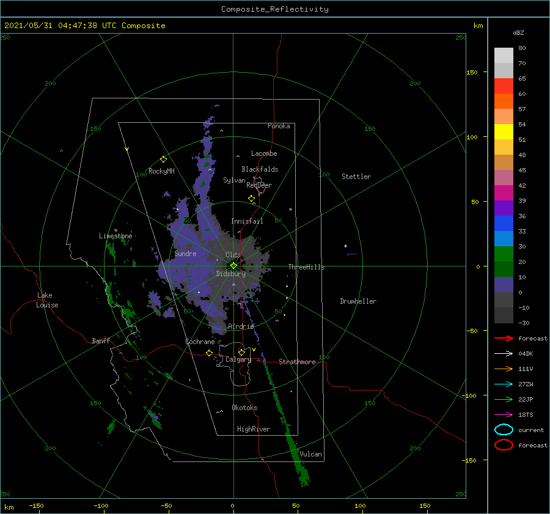Click the ThreeHills city label
550x514 pixels.
(307, 267)
